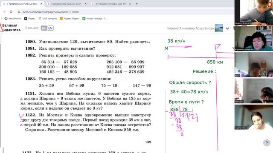Click the green '38 км/ч' label
The height and width of the screenshot is (153, 273).
[x=176, y=41]
